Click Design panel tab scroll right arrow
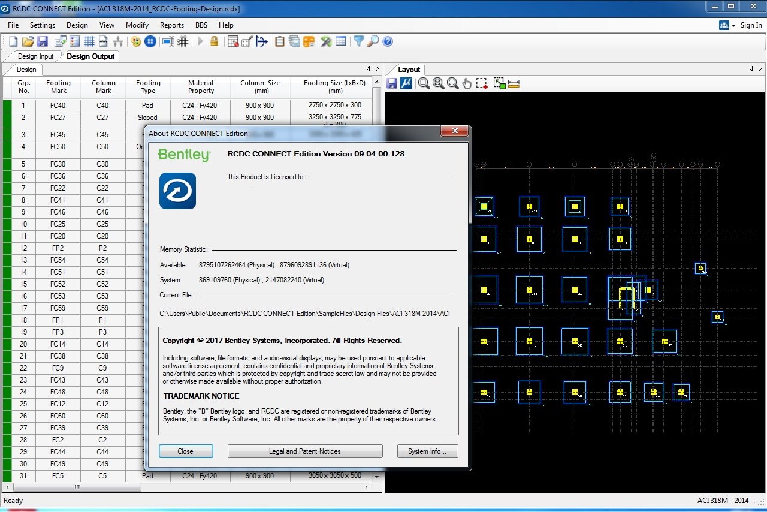The image size is (767, 512). 377,69
